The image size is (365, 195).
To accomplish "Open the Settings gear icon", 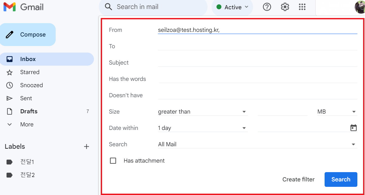I will (x=285, y=7).
